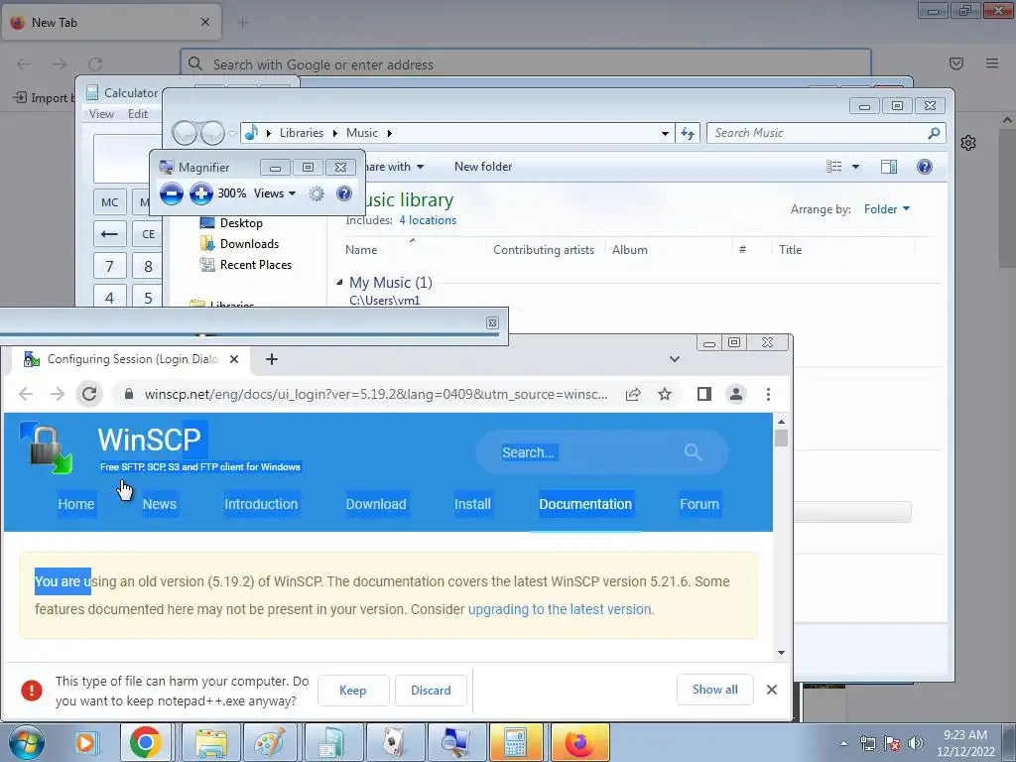This screenshot has width=1016, height=762.
Task: Reload the WinSCP page in Chrome
Action: 89,394
